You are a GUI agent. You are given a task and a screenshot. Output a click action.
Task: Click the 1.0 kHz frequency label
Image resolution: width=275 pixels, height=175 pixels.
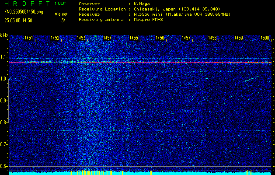(4, 79)
